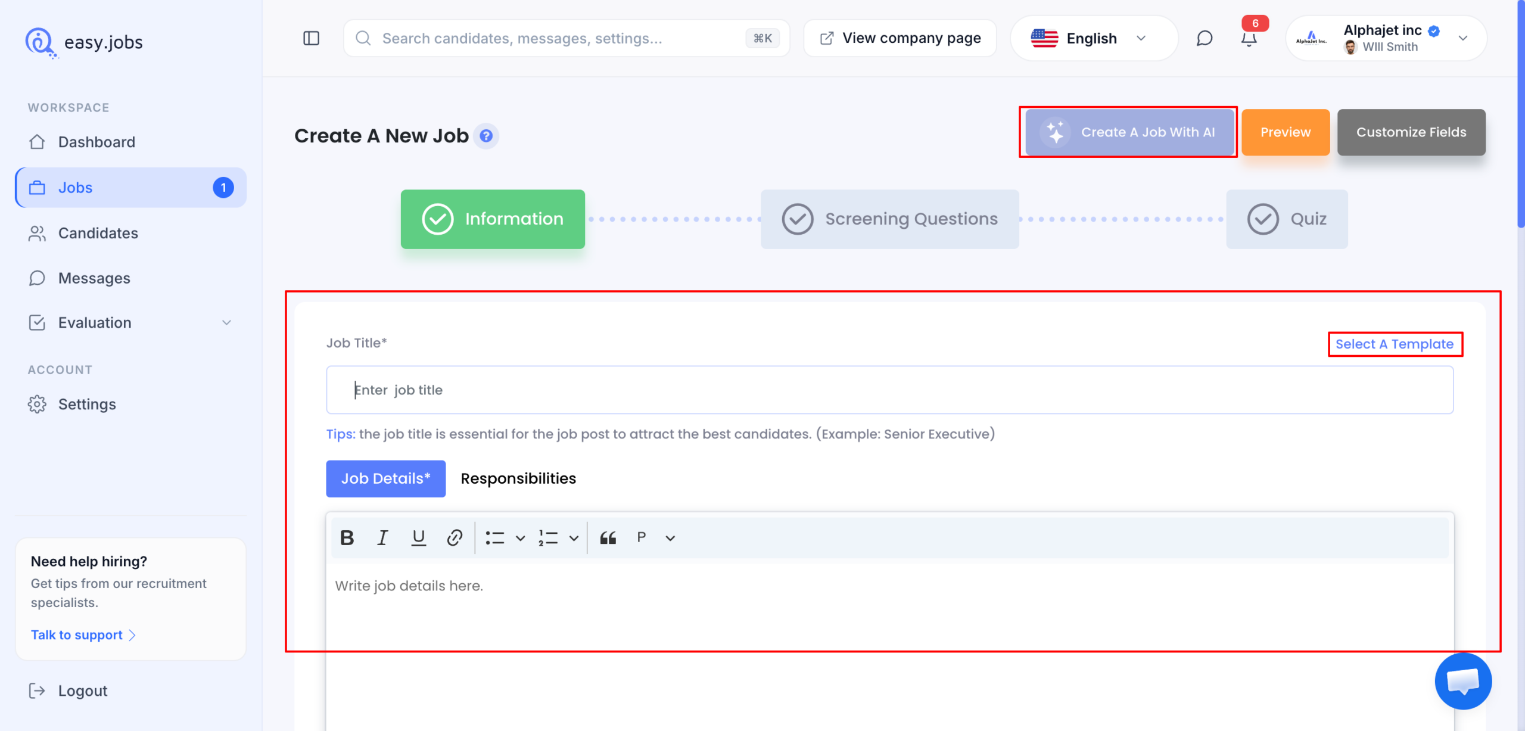
Task: Open Jobs section in sidebar
Action: (130, 188)
